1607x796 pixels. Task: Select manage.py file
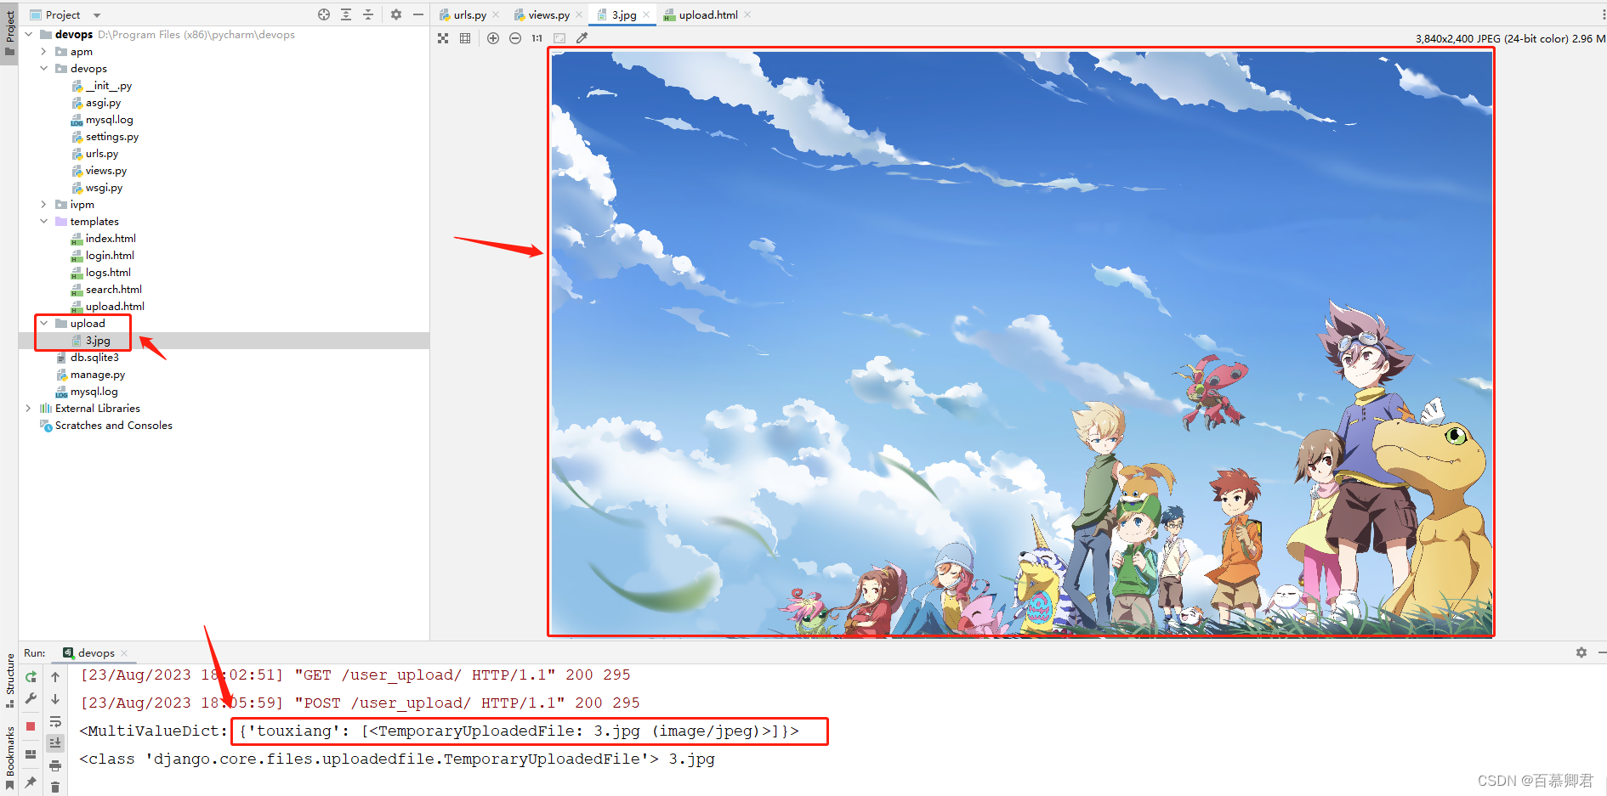(97, 375)
